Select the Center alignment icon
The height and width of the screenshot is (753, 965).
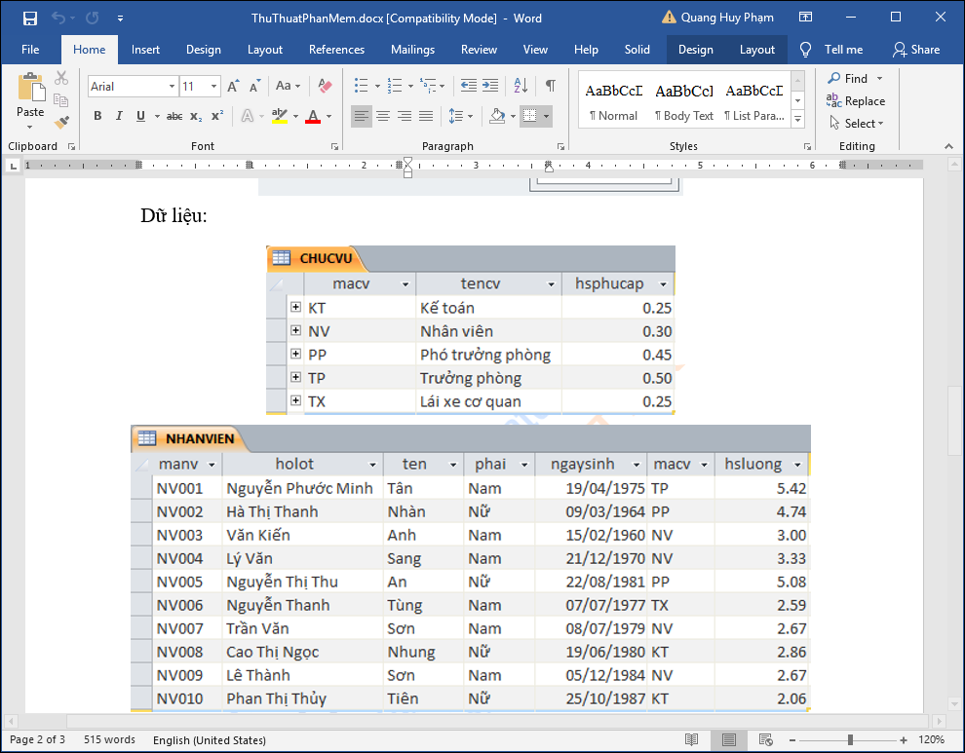(383, 116)
